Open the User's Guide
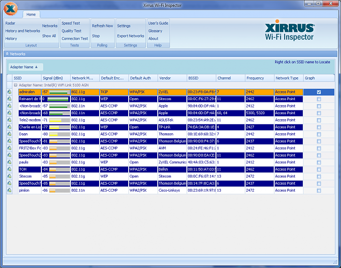Viewport: 341px width, 268px height. tap(158, 23)
